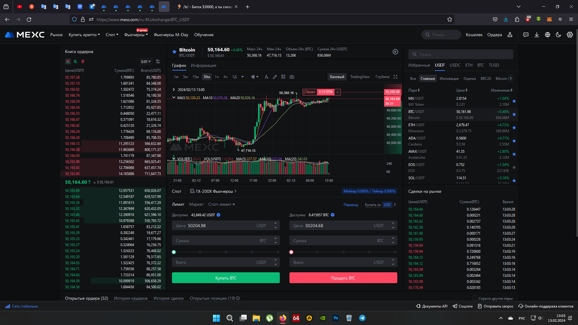Viewport: 578px width, 325px height.
Task: Expand the 'Спот' header menu
Action: [x=112, y=35]
